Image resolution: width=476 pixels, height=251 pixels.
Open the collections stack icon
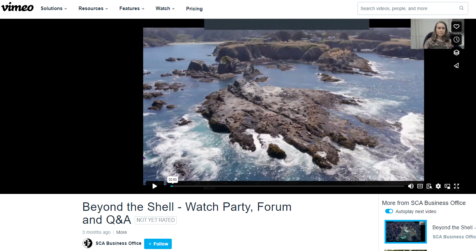tap(456, 53)
